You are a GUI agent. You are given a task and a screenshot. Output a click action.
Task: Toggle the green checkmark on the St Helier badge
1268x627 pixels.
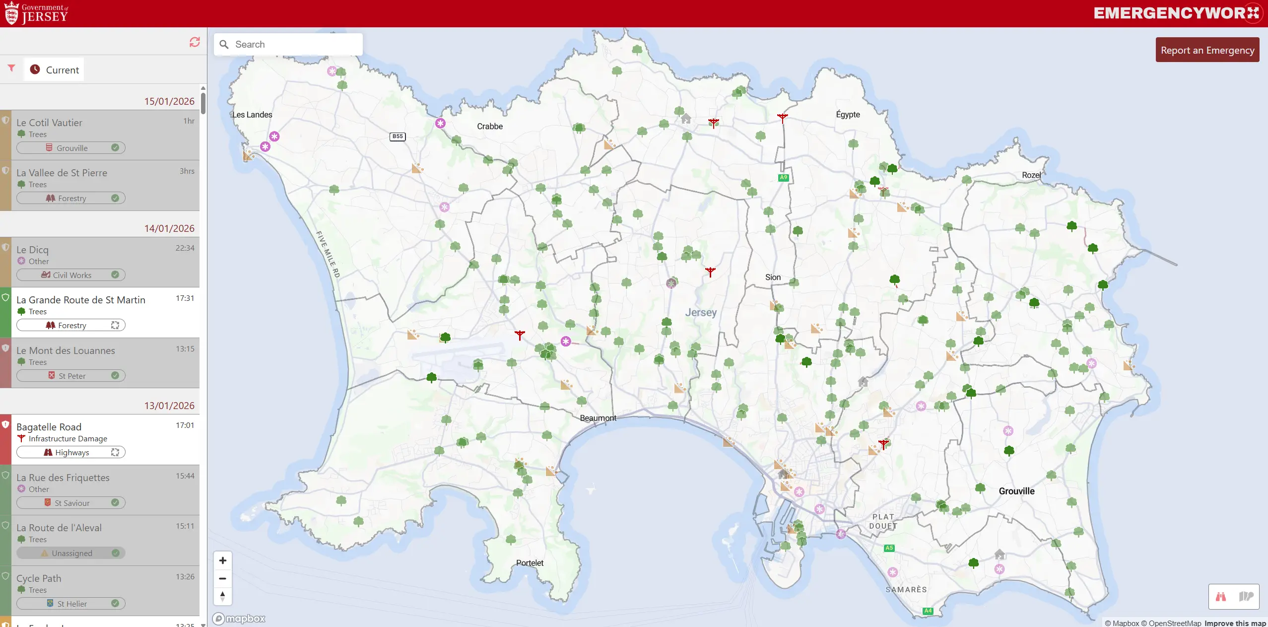[x=116, y=603]
